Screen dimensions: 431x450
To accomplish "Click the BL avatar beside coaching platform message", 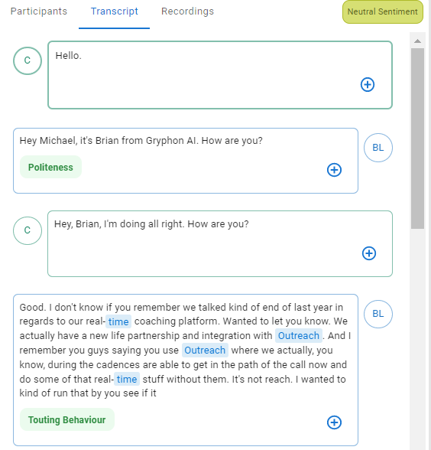I will click(378, 314).
